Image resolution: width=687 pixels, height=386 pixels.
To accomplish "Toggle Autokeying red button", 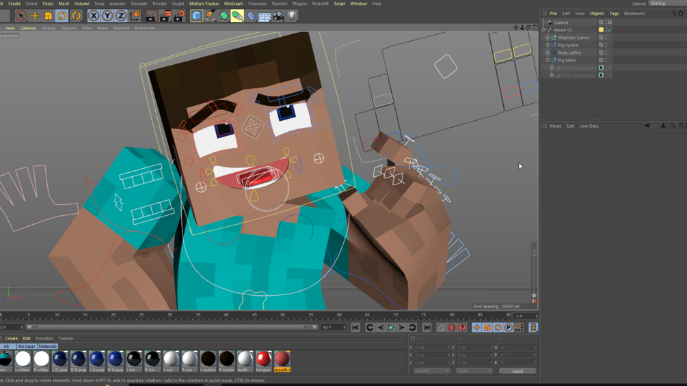I will tap(452, 327).
